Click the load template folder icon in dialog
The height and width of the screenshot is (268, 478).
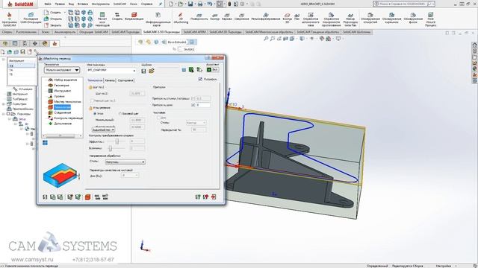pos(152,71)
